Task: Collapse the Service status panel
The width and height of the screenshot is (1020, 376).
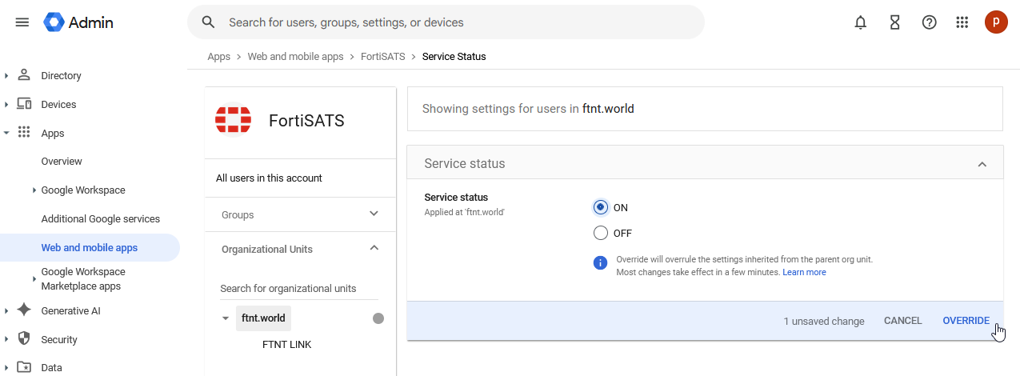Action: (982, 164)
